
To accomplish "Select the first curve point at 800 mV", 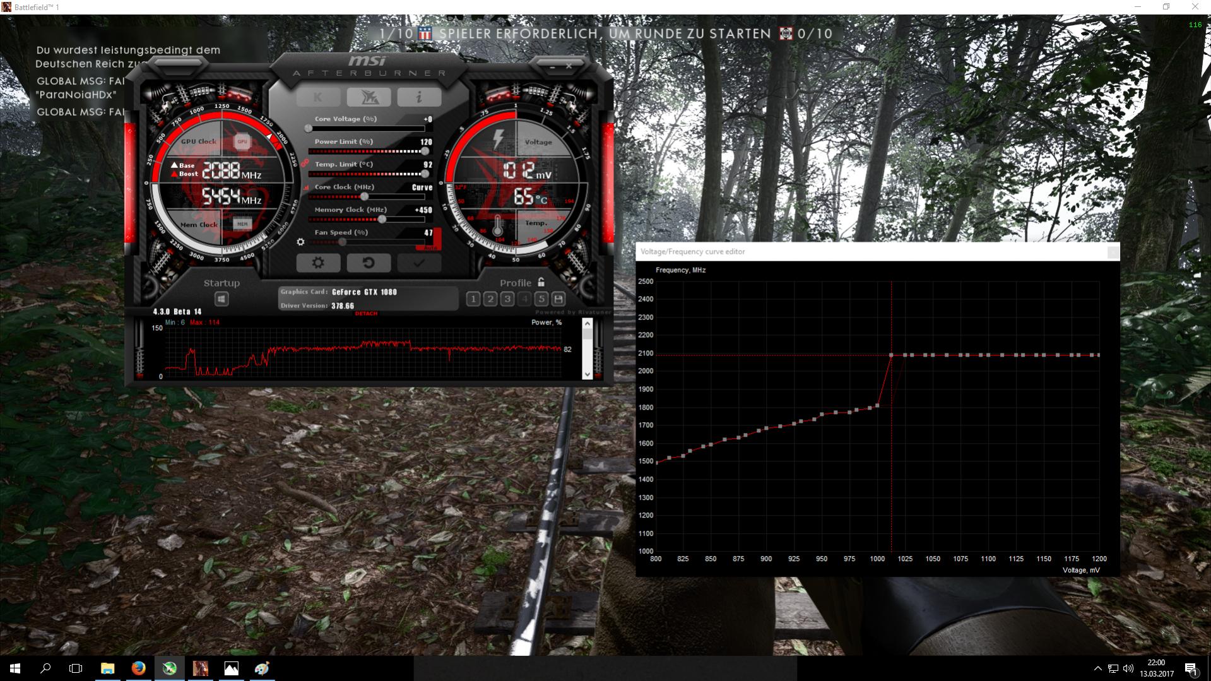I will pyautogui.click(x=656, y=463).
